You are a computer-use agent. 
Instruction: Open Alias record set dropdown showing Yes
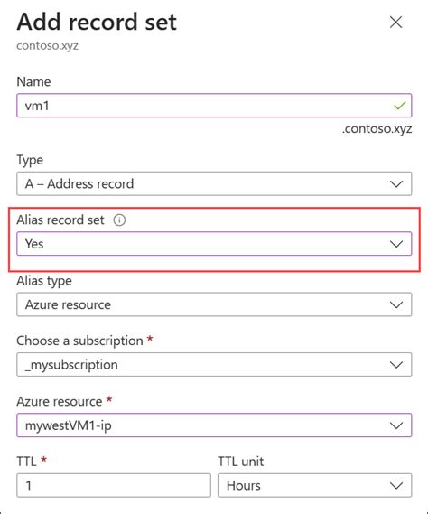(x=214, y=244)
